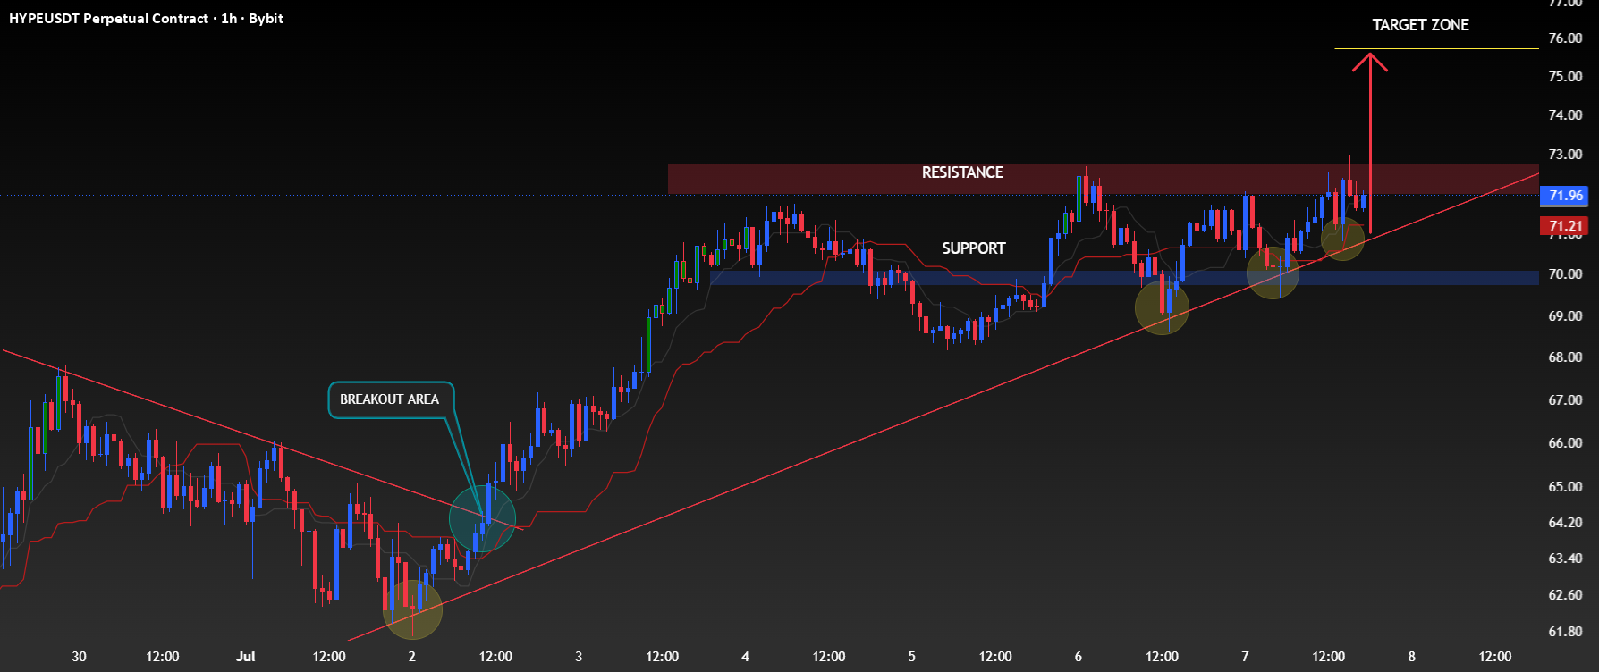Click the 61.80 price axis label
1599x672 pixels.
pos(1565,632)
